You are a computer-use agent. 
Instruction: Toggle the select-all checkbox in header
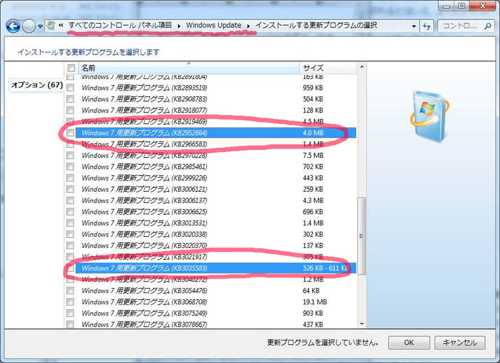pyautogui.click(x=71, y=67)
